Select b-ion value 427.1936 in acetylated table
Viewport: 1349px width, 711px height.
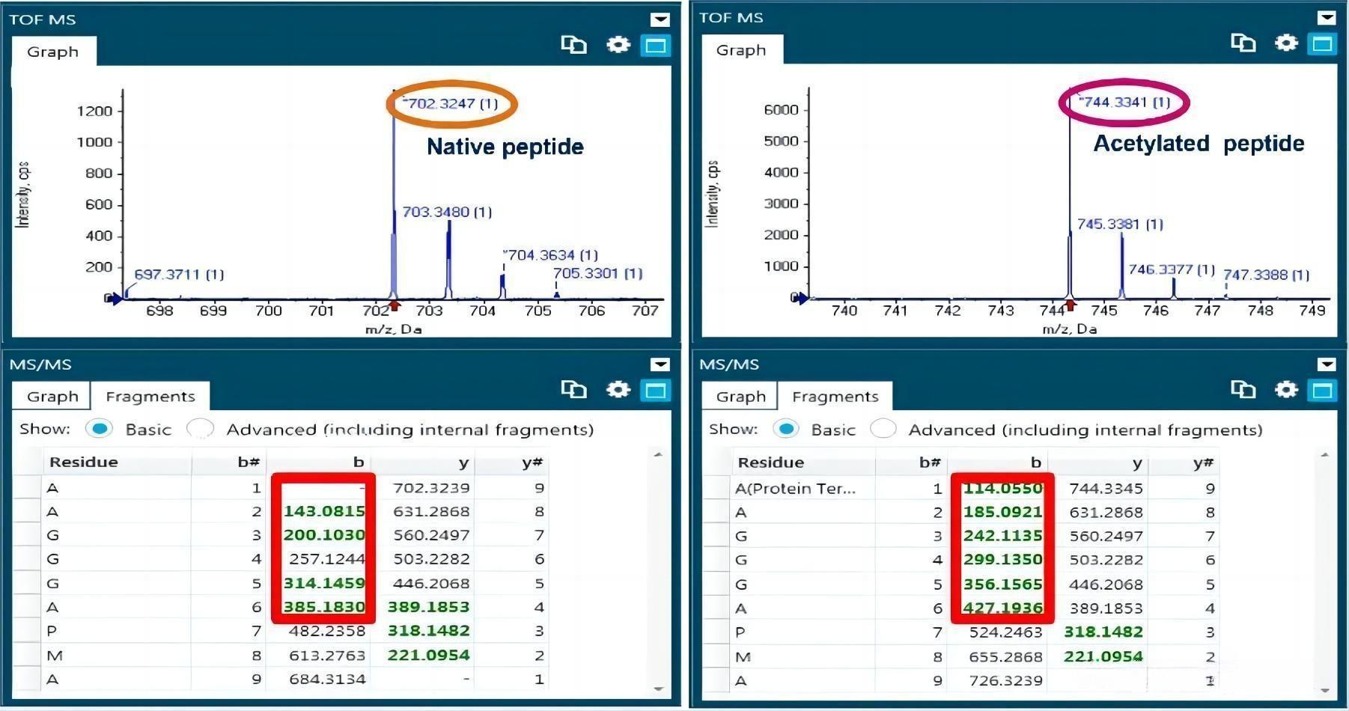pos(1002,608)
